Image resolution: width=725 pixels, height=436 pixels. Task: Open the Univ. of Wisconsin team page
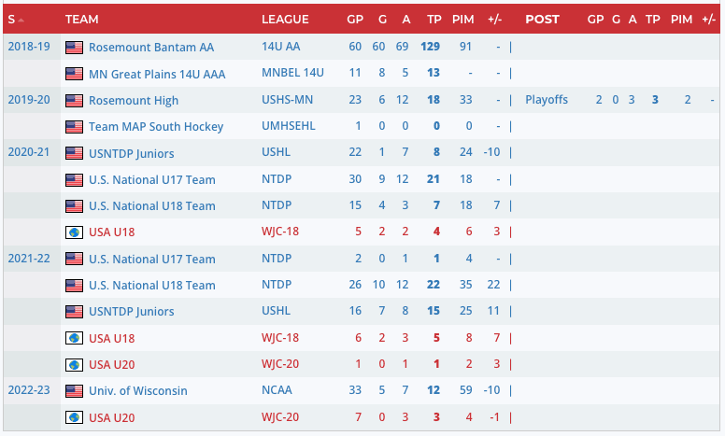point(138,390)
